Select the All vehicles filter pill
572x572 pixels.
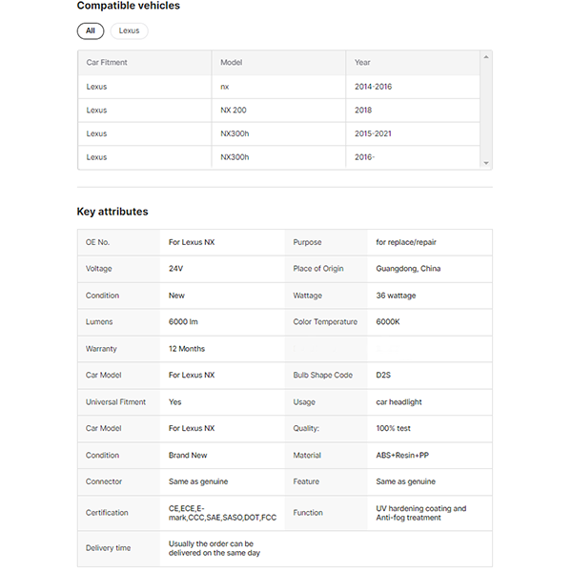click(91, 31)
